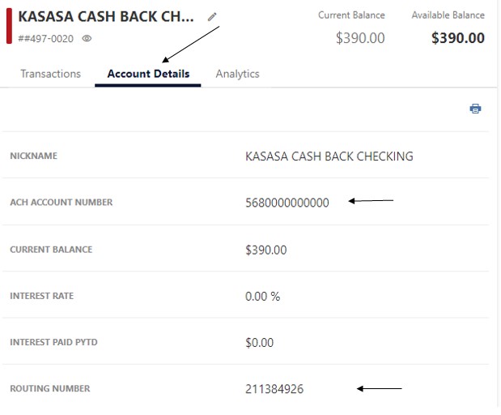Image resolution: width=501 pixels, height=415 pixels.
Task: Open the Analytics tab
Action: click(237, 74)
